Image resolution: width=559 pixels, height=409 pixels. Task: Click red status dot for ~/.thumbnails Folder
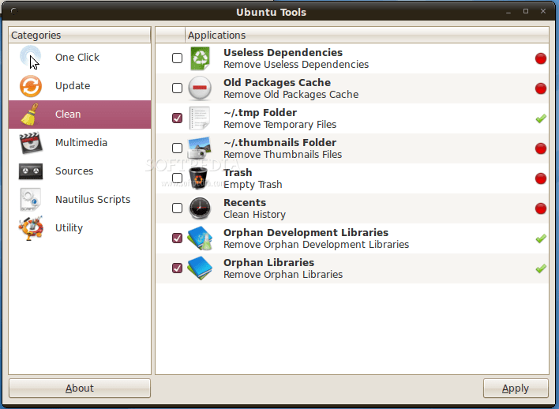click(541, 148)
